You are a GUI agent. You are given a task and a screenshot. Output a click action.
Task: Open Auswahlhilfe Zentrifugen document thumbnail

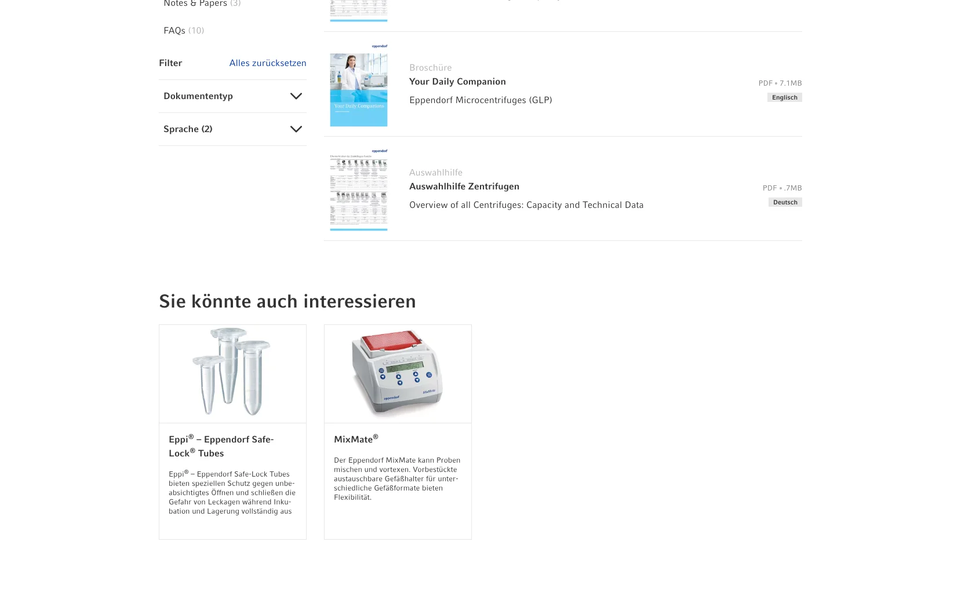click(359, 189)
